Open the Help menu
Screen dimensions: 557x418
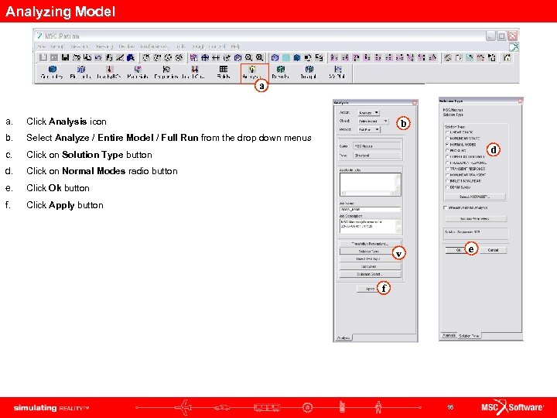point(235,46)
